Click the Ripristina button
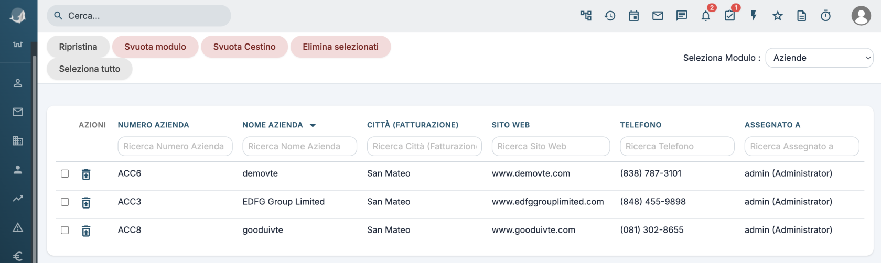 pyautogui.click(x=78, y=47)
